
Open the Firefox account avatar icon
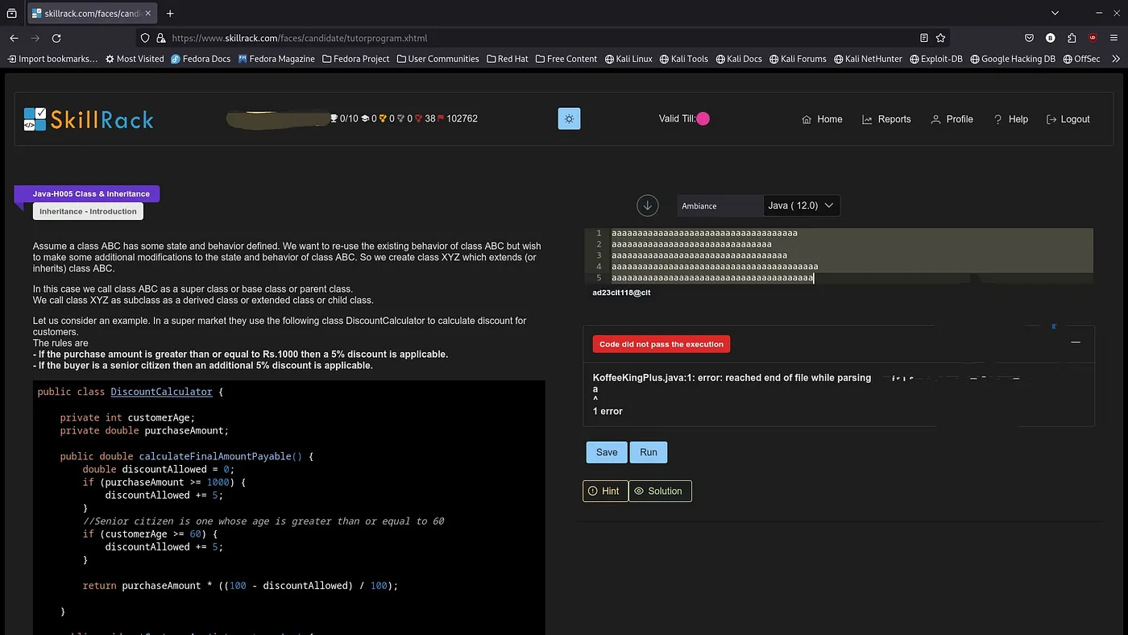[1050, 38]
